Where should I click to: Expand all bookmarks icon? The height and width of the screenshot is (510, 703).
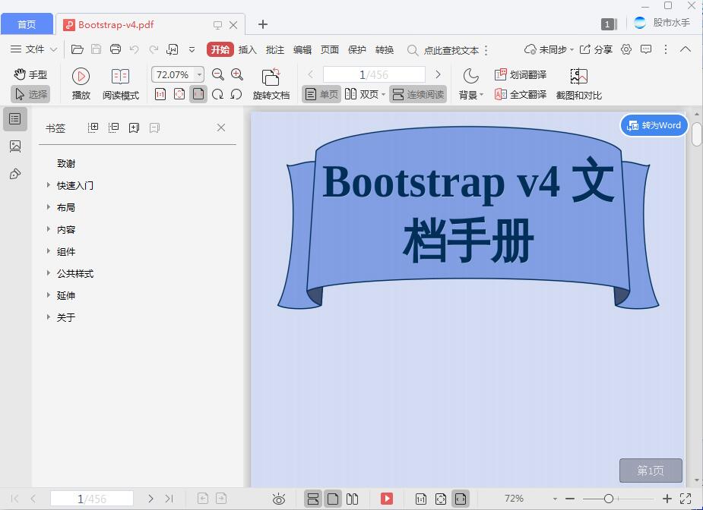93,128
